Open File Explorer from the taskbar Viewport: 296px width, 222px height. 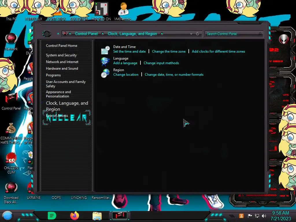click(97, 216)
